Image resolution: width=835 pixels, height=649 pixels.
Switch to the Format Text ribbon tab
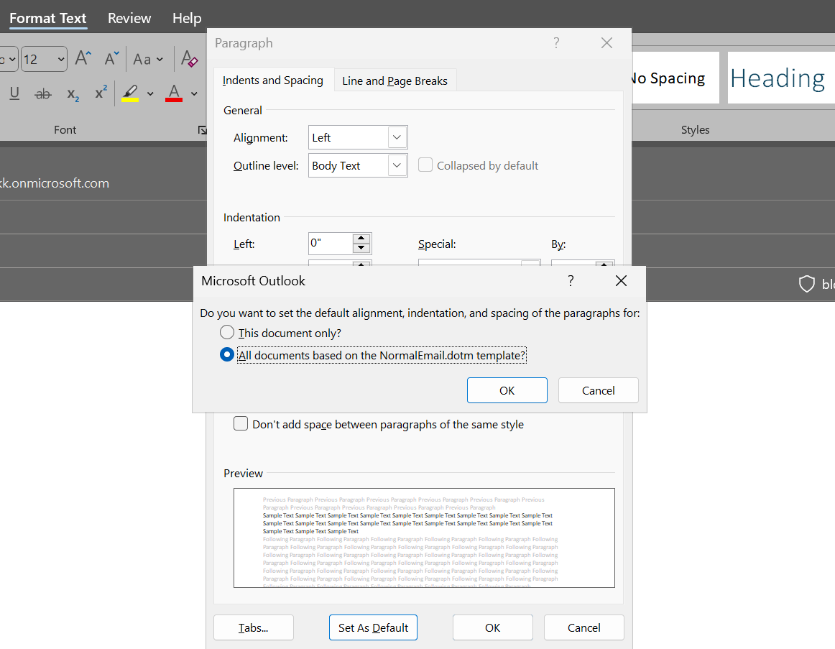pos(48,18)
